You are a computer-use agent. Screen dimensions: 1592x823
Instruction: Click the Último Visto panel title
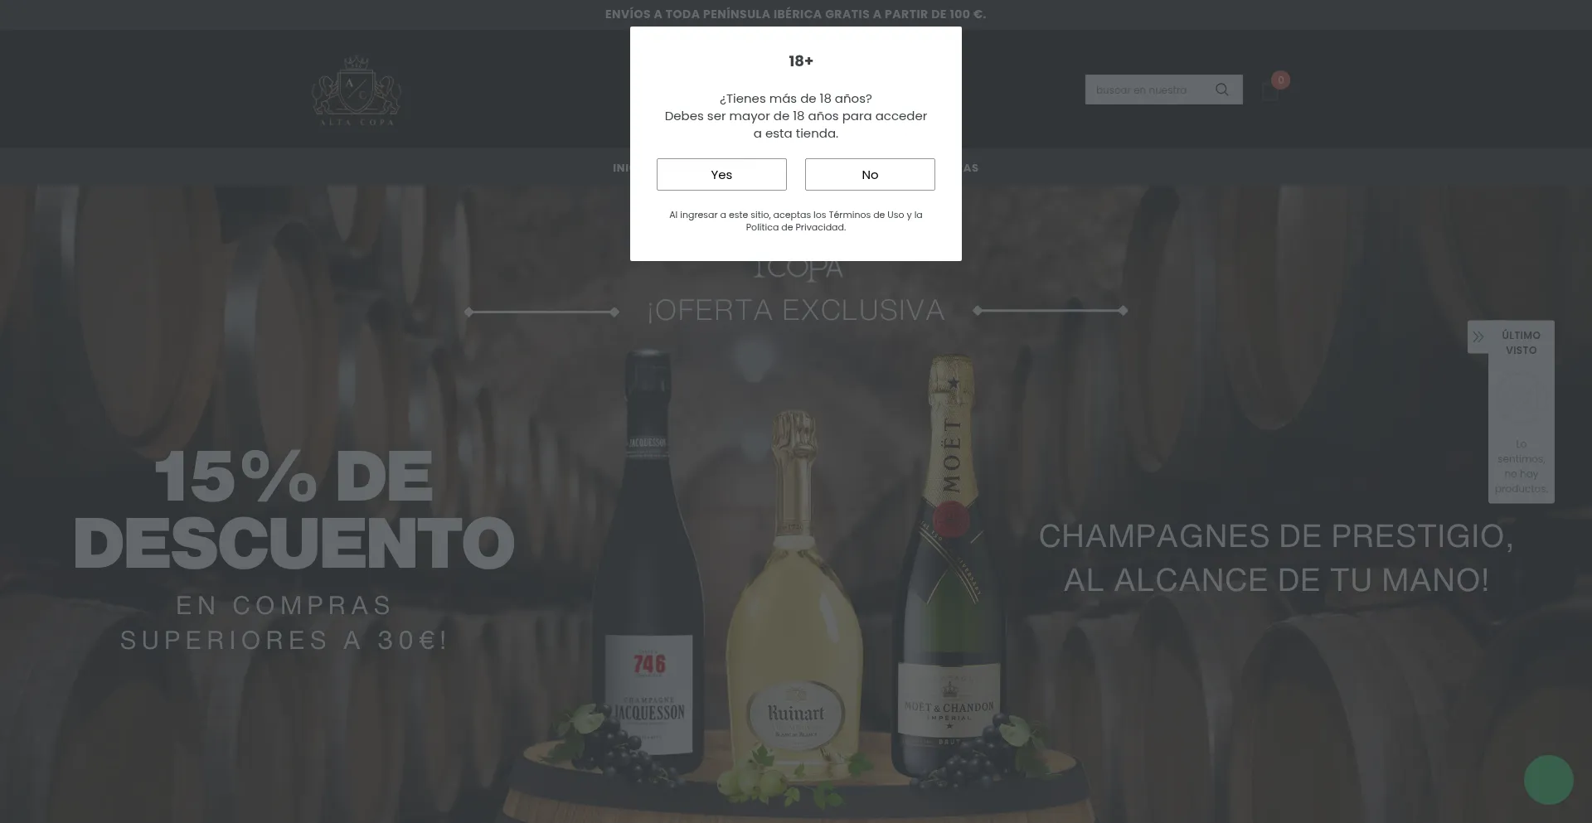pyautogui.click(x=1521, y=342)
